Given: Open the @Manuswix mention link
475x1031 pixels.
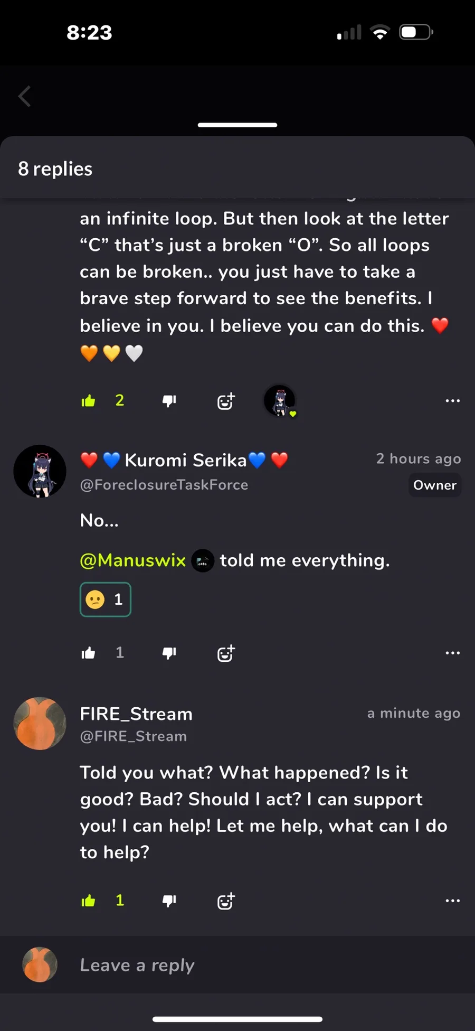Looking at the screenshot, I should [x=133, y=560].
